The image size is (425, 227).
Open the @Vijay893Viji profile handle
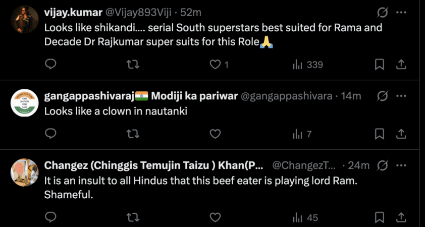click(135, 12)
